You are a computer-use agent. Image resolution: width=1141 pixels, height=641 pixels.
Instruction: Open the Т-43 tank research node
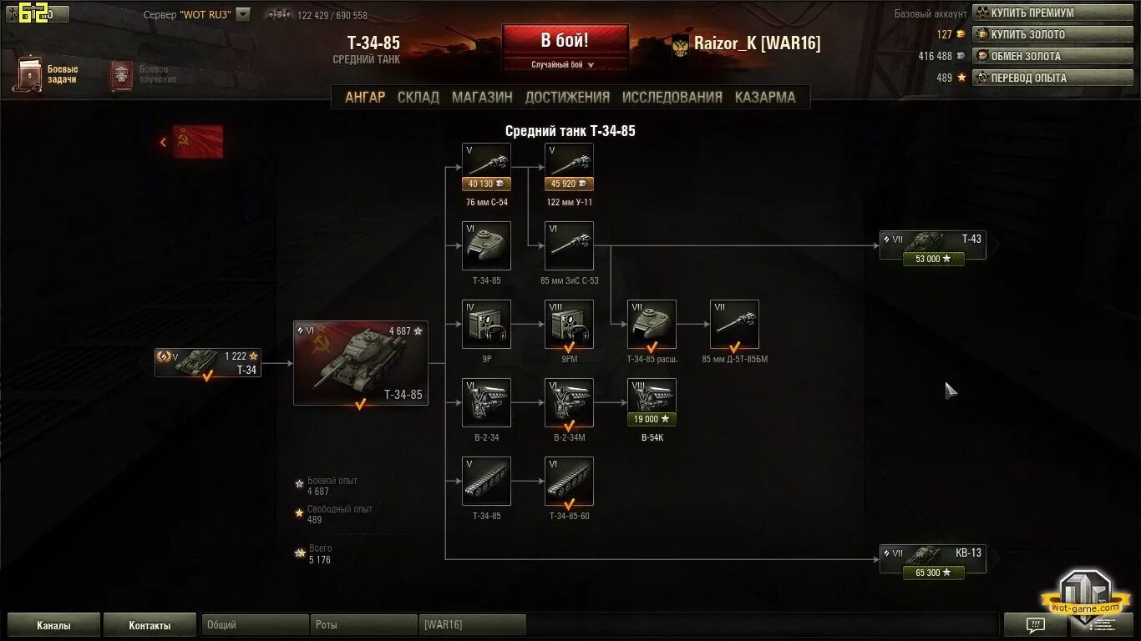point(933,246)
